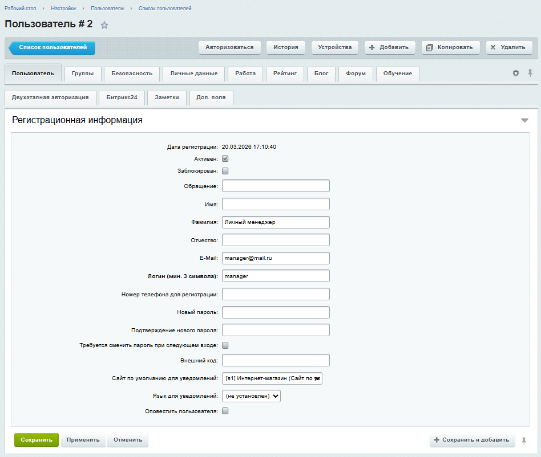Screen dimensions: 541x457
Task: Pin the tab bar
Action: click(530, 73)
